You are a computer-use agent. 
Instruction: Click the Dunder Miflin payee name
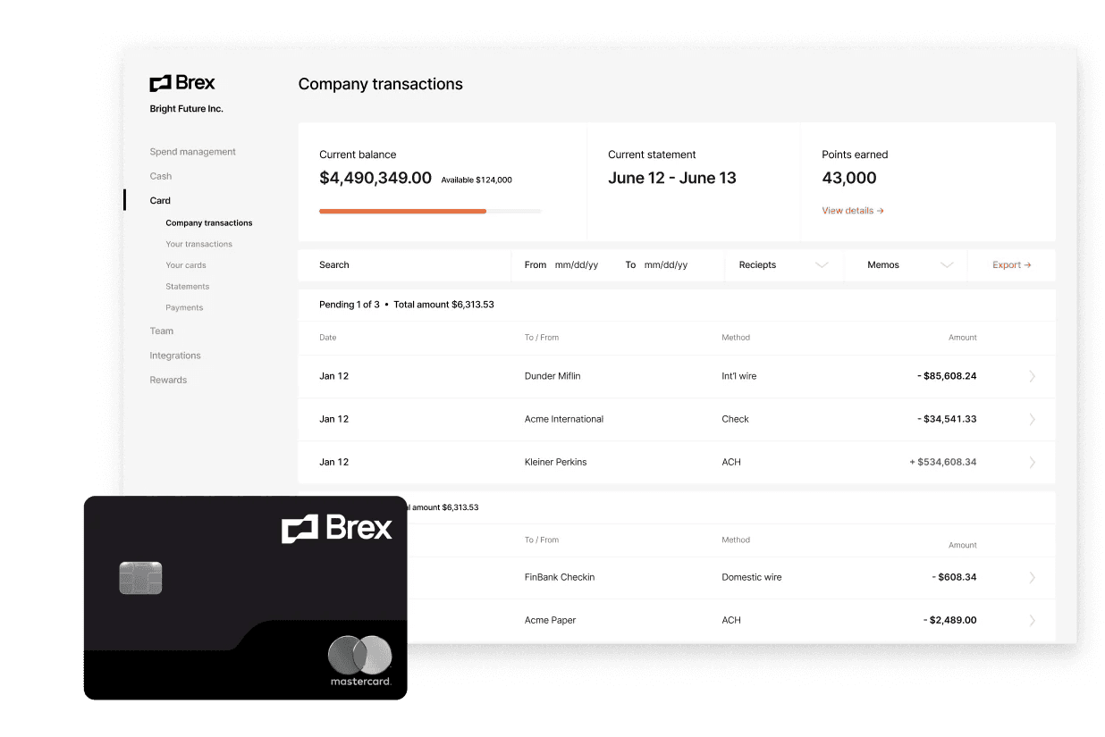pos(552,376)
